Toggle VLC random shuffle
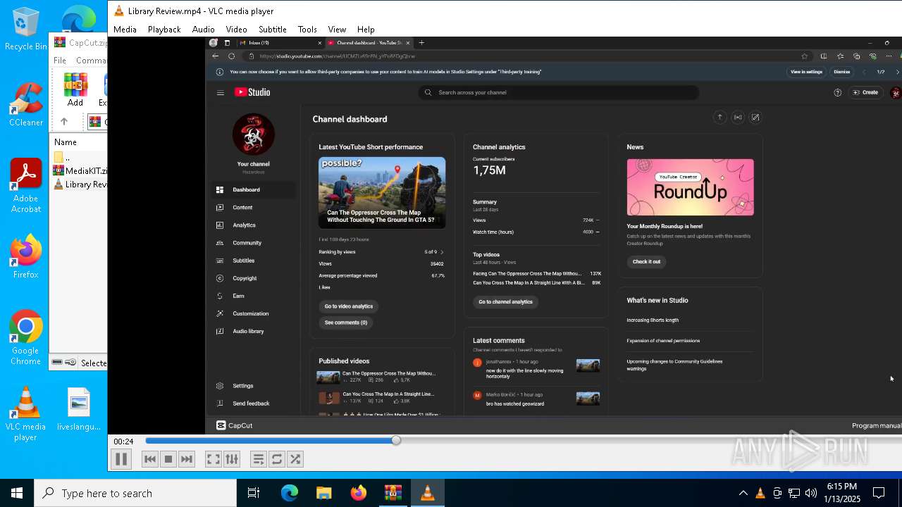Image resolution: width=902 pixels, height=507 pixels. (295, 459)
